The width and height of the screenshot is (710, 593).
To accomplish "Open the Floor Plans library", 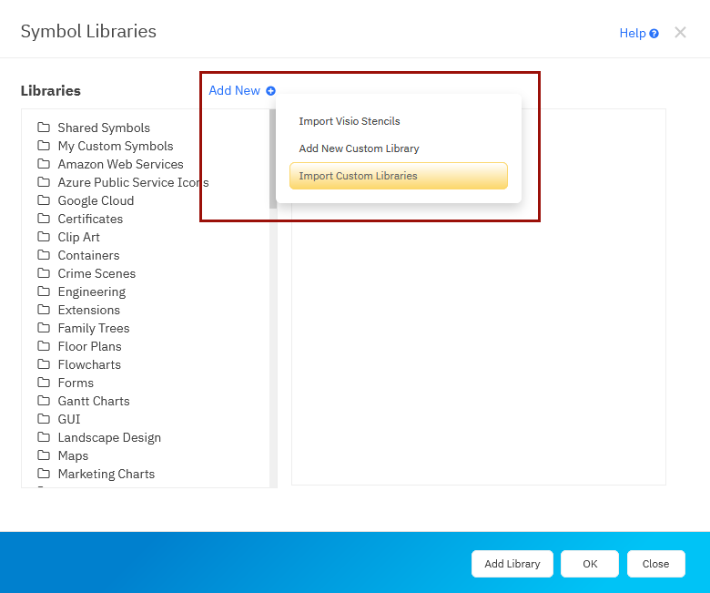I will pyautogui.click(x=89, y=346).
